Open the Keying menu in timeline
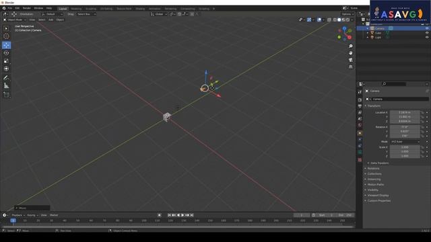Viewport: 431px width, 242px height. [x=32, y=215]
